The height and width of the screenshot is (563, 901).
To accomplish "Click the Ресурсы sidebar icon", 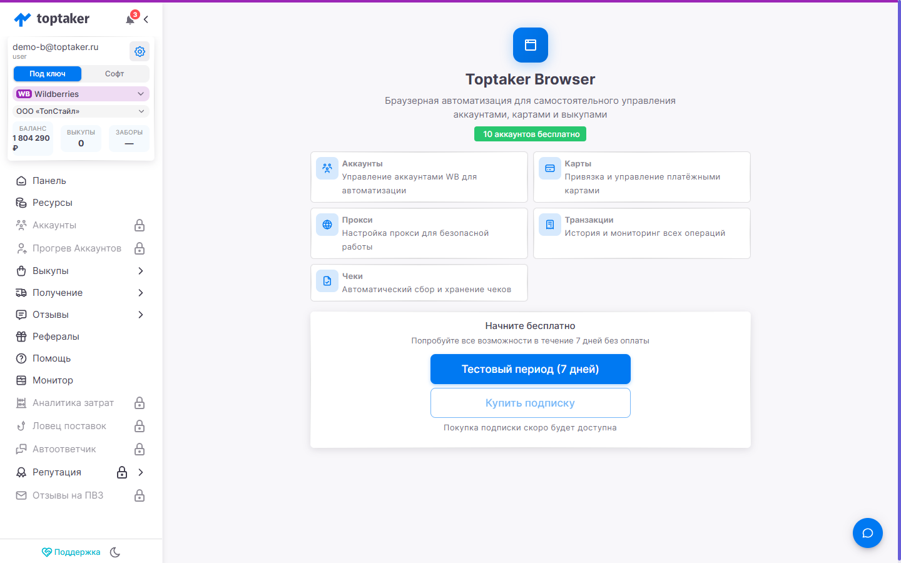I will [21, 203].
